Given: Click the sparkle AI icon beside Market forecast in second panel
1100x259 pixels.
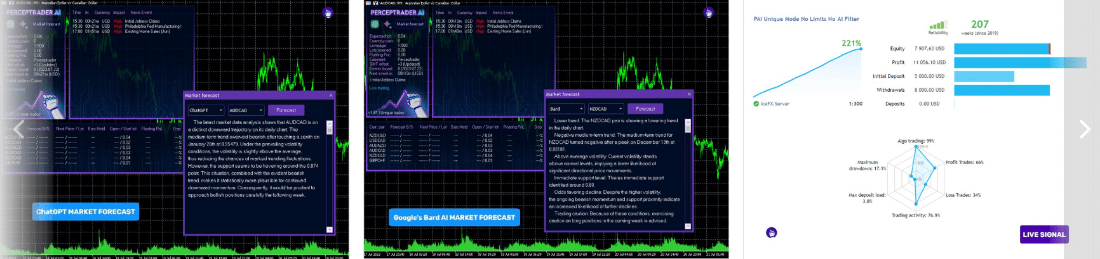Looking at the screenshot, I should point(387,24).
